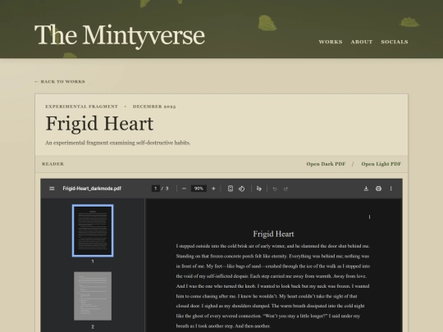This screenshot has height=332, width=443.
Task: Click the description about self-destructive habits
Action: (118, 143)
